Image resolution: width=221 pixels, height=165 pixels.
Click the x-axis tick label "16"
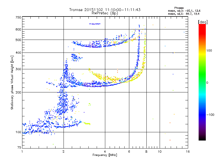tap(188, 152)
